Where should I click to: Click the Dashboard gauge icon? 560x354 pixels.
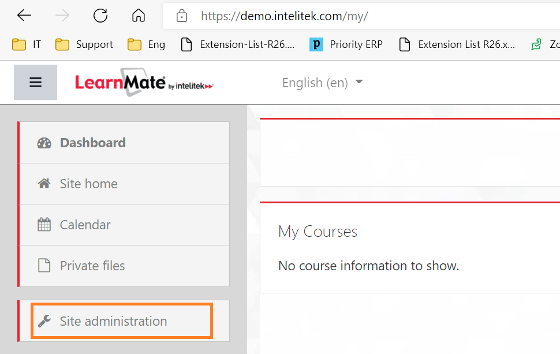pyautogui.click(x=44, y=143)
